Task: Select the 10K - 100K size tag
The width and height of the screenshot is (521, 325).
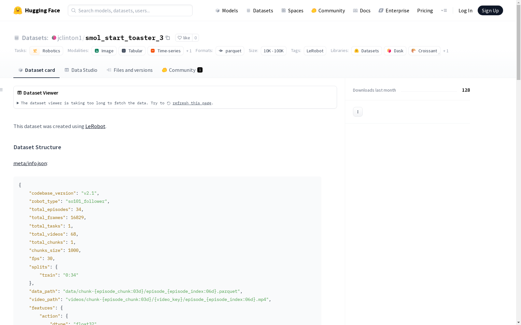Action: click(274, 51)
